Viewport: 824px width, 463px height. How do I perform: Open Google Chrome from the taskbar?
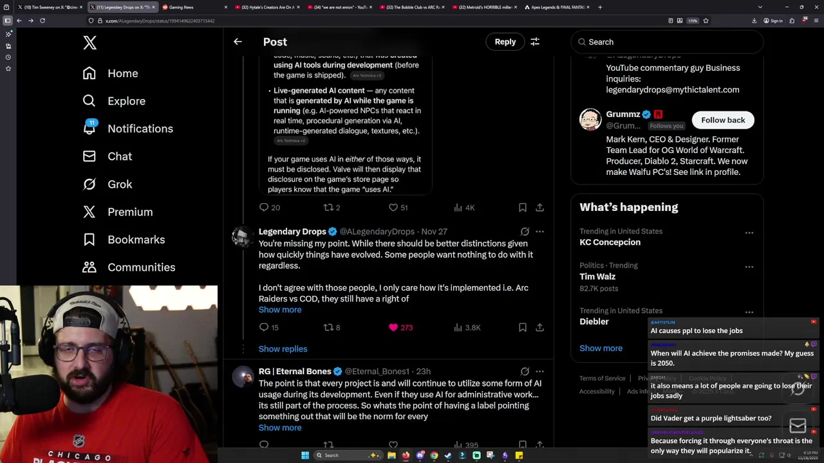tap(434, 455)
